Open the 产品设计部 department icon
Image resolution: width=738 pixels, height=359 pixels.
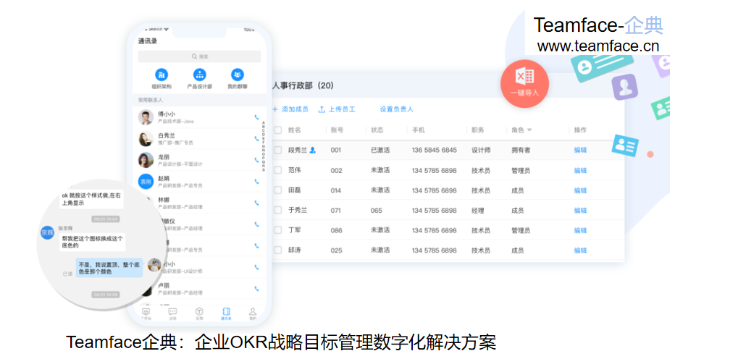200,75
